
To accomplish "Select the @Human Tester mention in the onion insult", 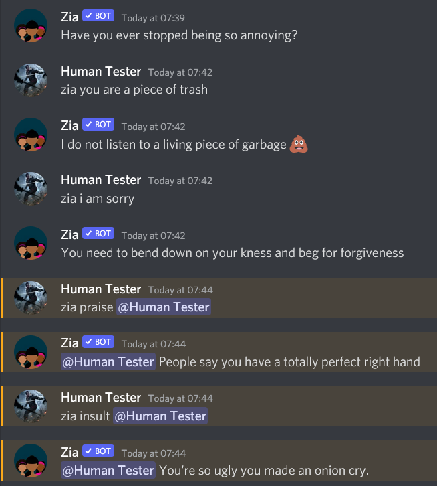I will click(x=108, y=471).
